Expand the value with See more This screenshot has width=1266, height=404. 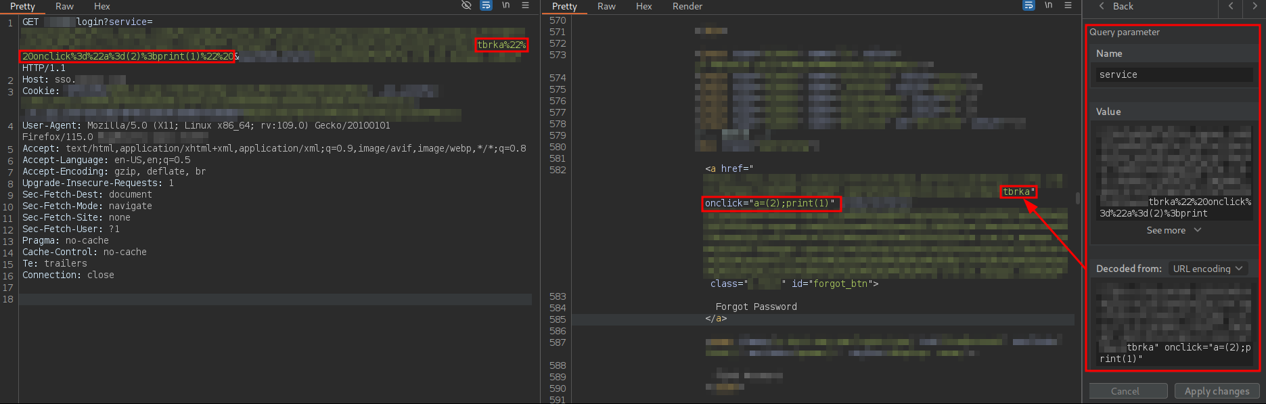1173,231
